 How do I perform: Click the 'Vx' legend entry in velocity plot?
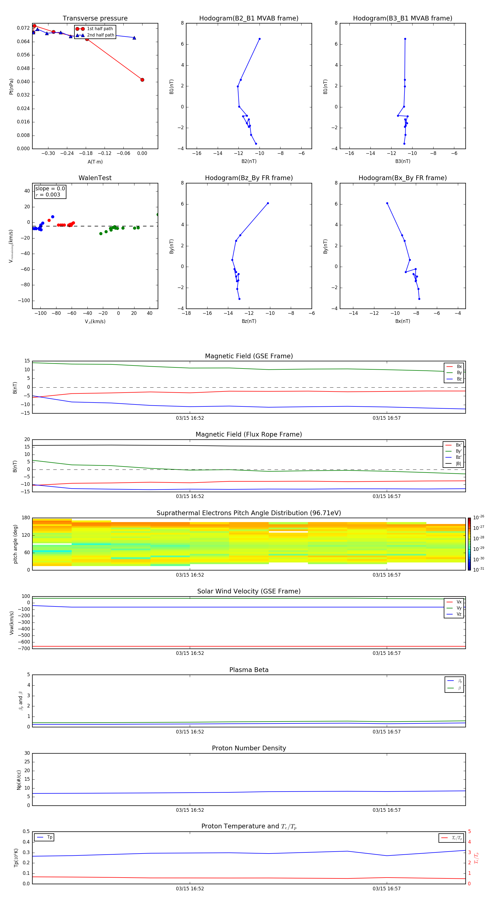454,602
